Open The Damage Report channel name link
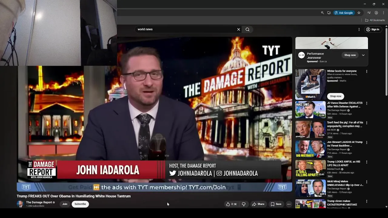This screenshot has height=218, width=388. pyautogui.click(x=39, y=203)
